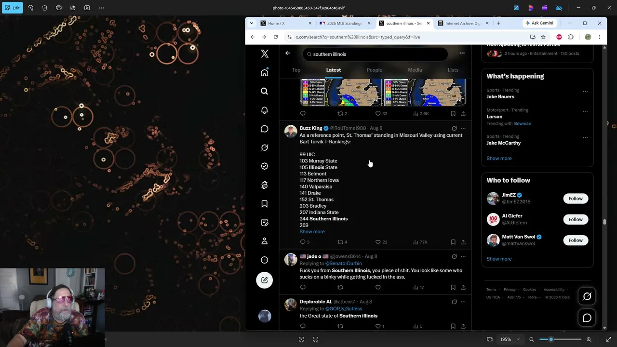Follow Matt Van Swol account
This screenshot has width=617, height=347.
(x=576, y=240)
